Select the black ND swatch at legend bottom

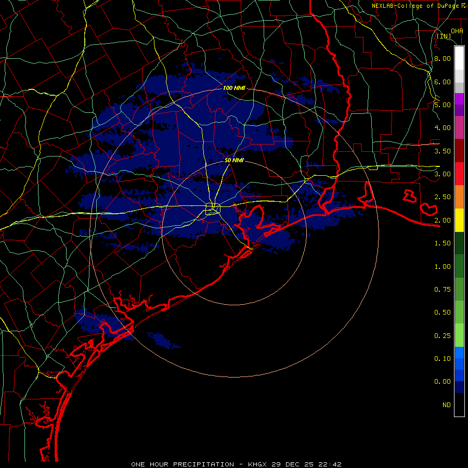[459, 405]
